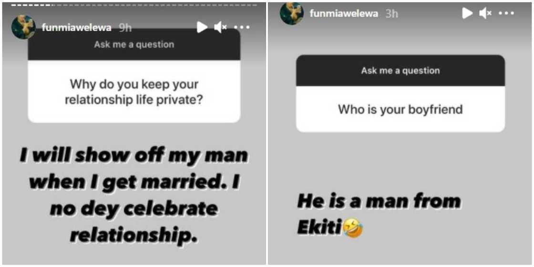The height and width of the screenshot is (267, 534).
Task: Play the right story posted 3h ago
Action: tap(467, 13)
